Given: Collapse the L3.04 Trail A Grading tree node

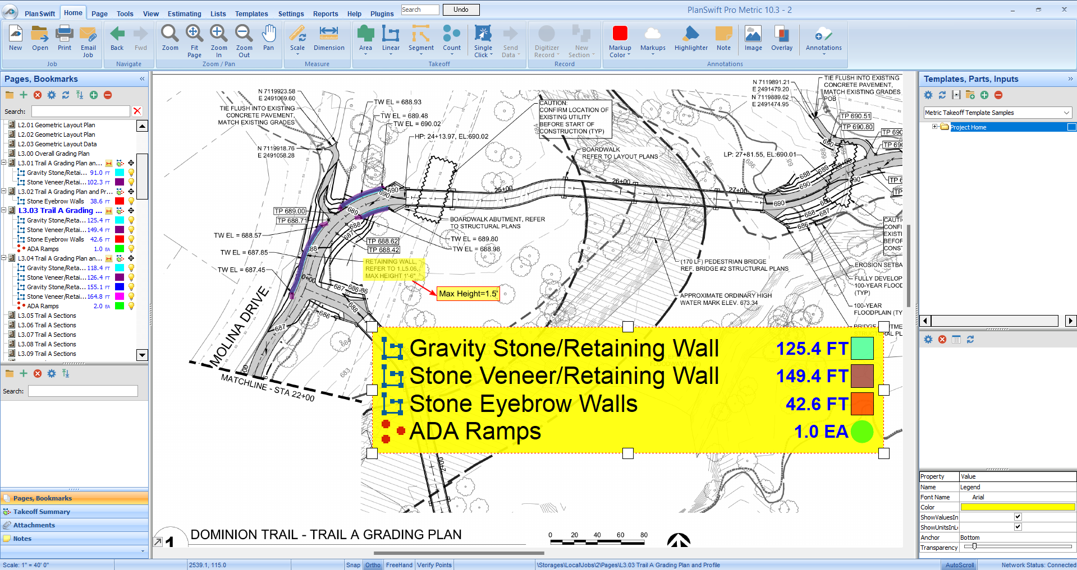Looking at the screenshot, I should coord(4,258).
